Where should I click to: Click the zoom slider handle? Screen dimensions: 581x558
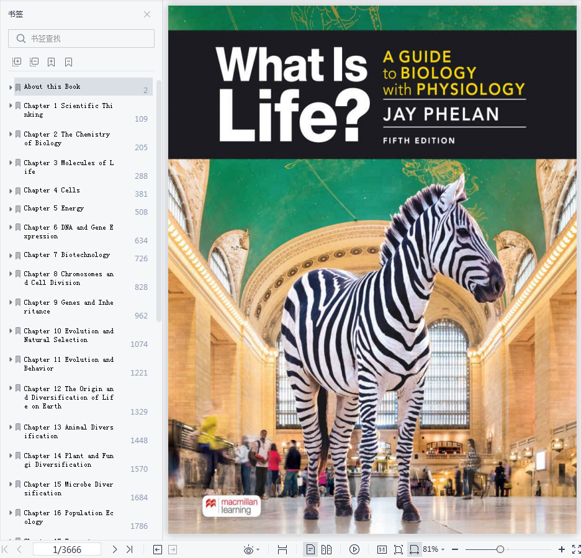pyautogui.click(x=500, y=549)
